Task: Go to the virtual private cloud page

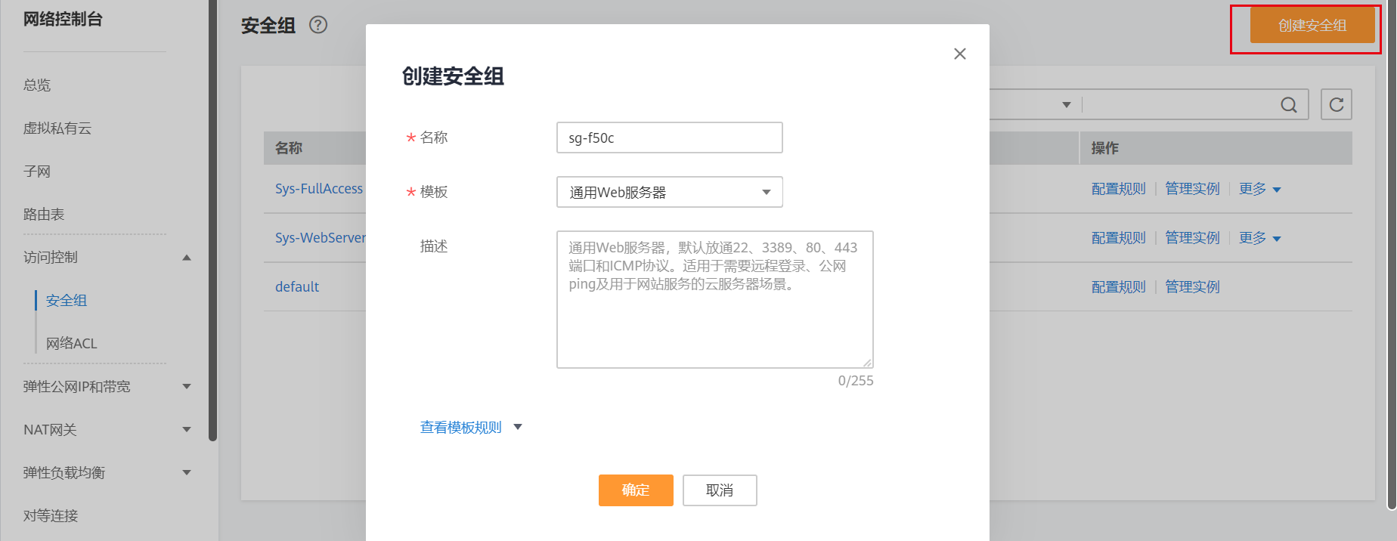Action: [57, 128]
